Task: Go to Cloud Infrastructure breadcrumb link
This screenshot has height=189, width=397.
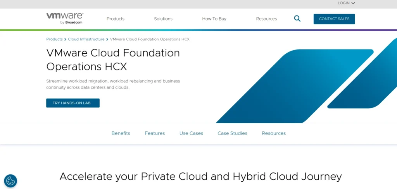Action: pos(86,39)
